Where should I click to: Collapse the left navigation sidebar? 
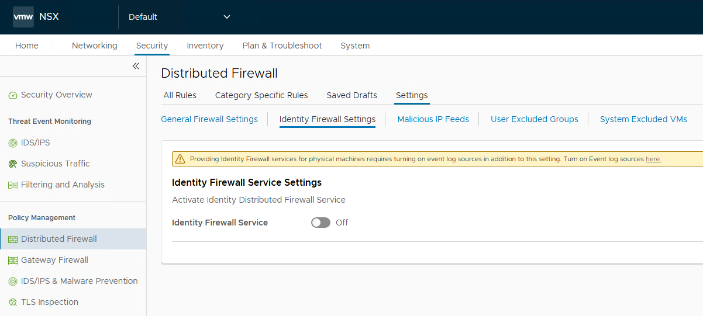click(x=136, y=66)
